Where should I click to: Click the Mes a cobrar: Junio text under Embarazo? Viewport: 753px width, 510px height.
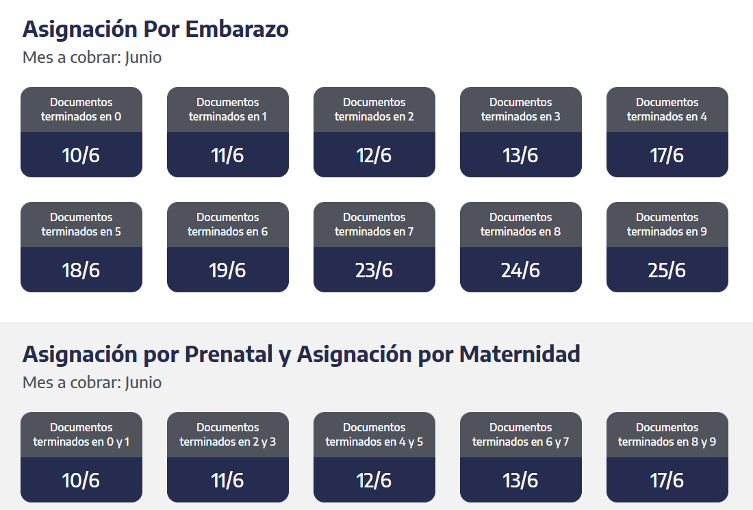pyautogui.click(x=92, y=58)
